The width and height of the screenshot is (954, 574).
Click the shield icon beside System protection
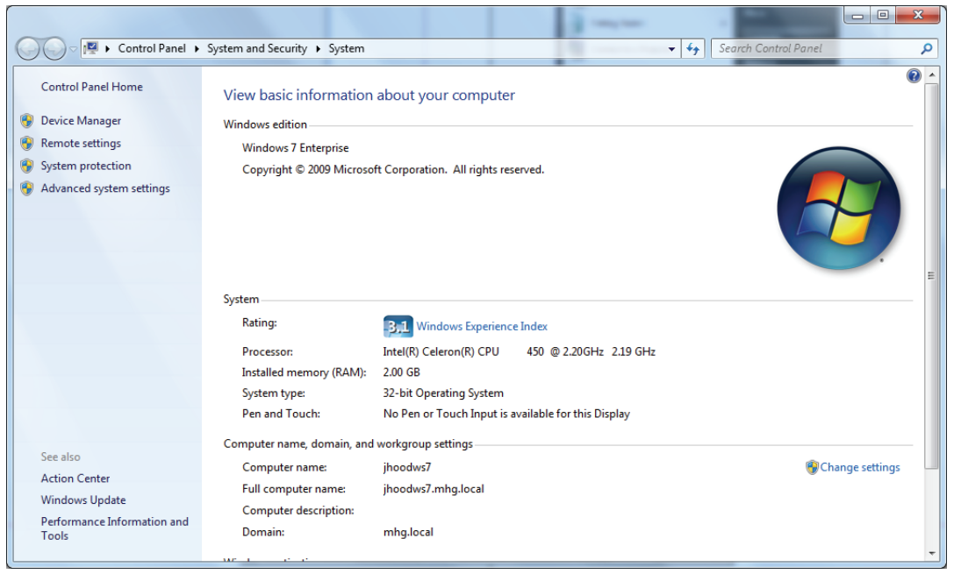click(x=26, y=167)
